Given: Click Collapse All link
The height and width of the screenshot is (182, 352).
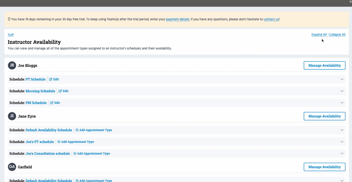Looking at the screenshot, I should [x=337, y=34].
